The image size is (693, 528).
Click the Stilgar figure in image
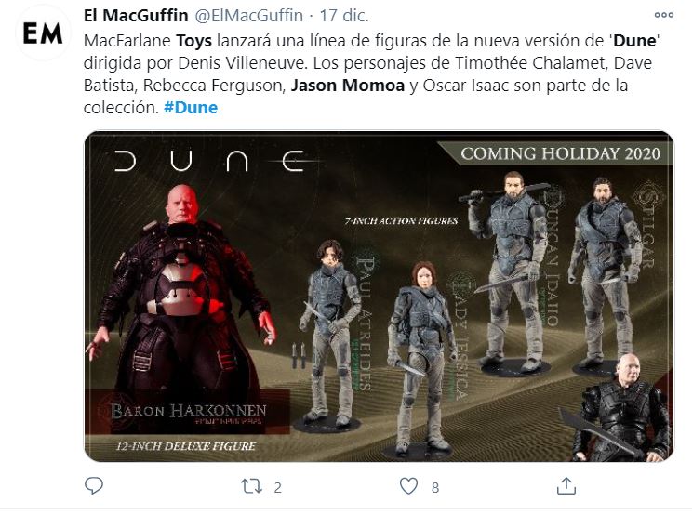pos(606,274)
